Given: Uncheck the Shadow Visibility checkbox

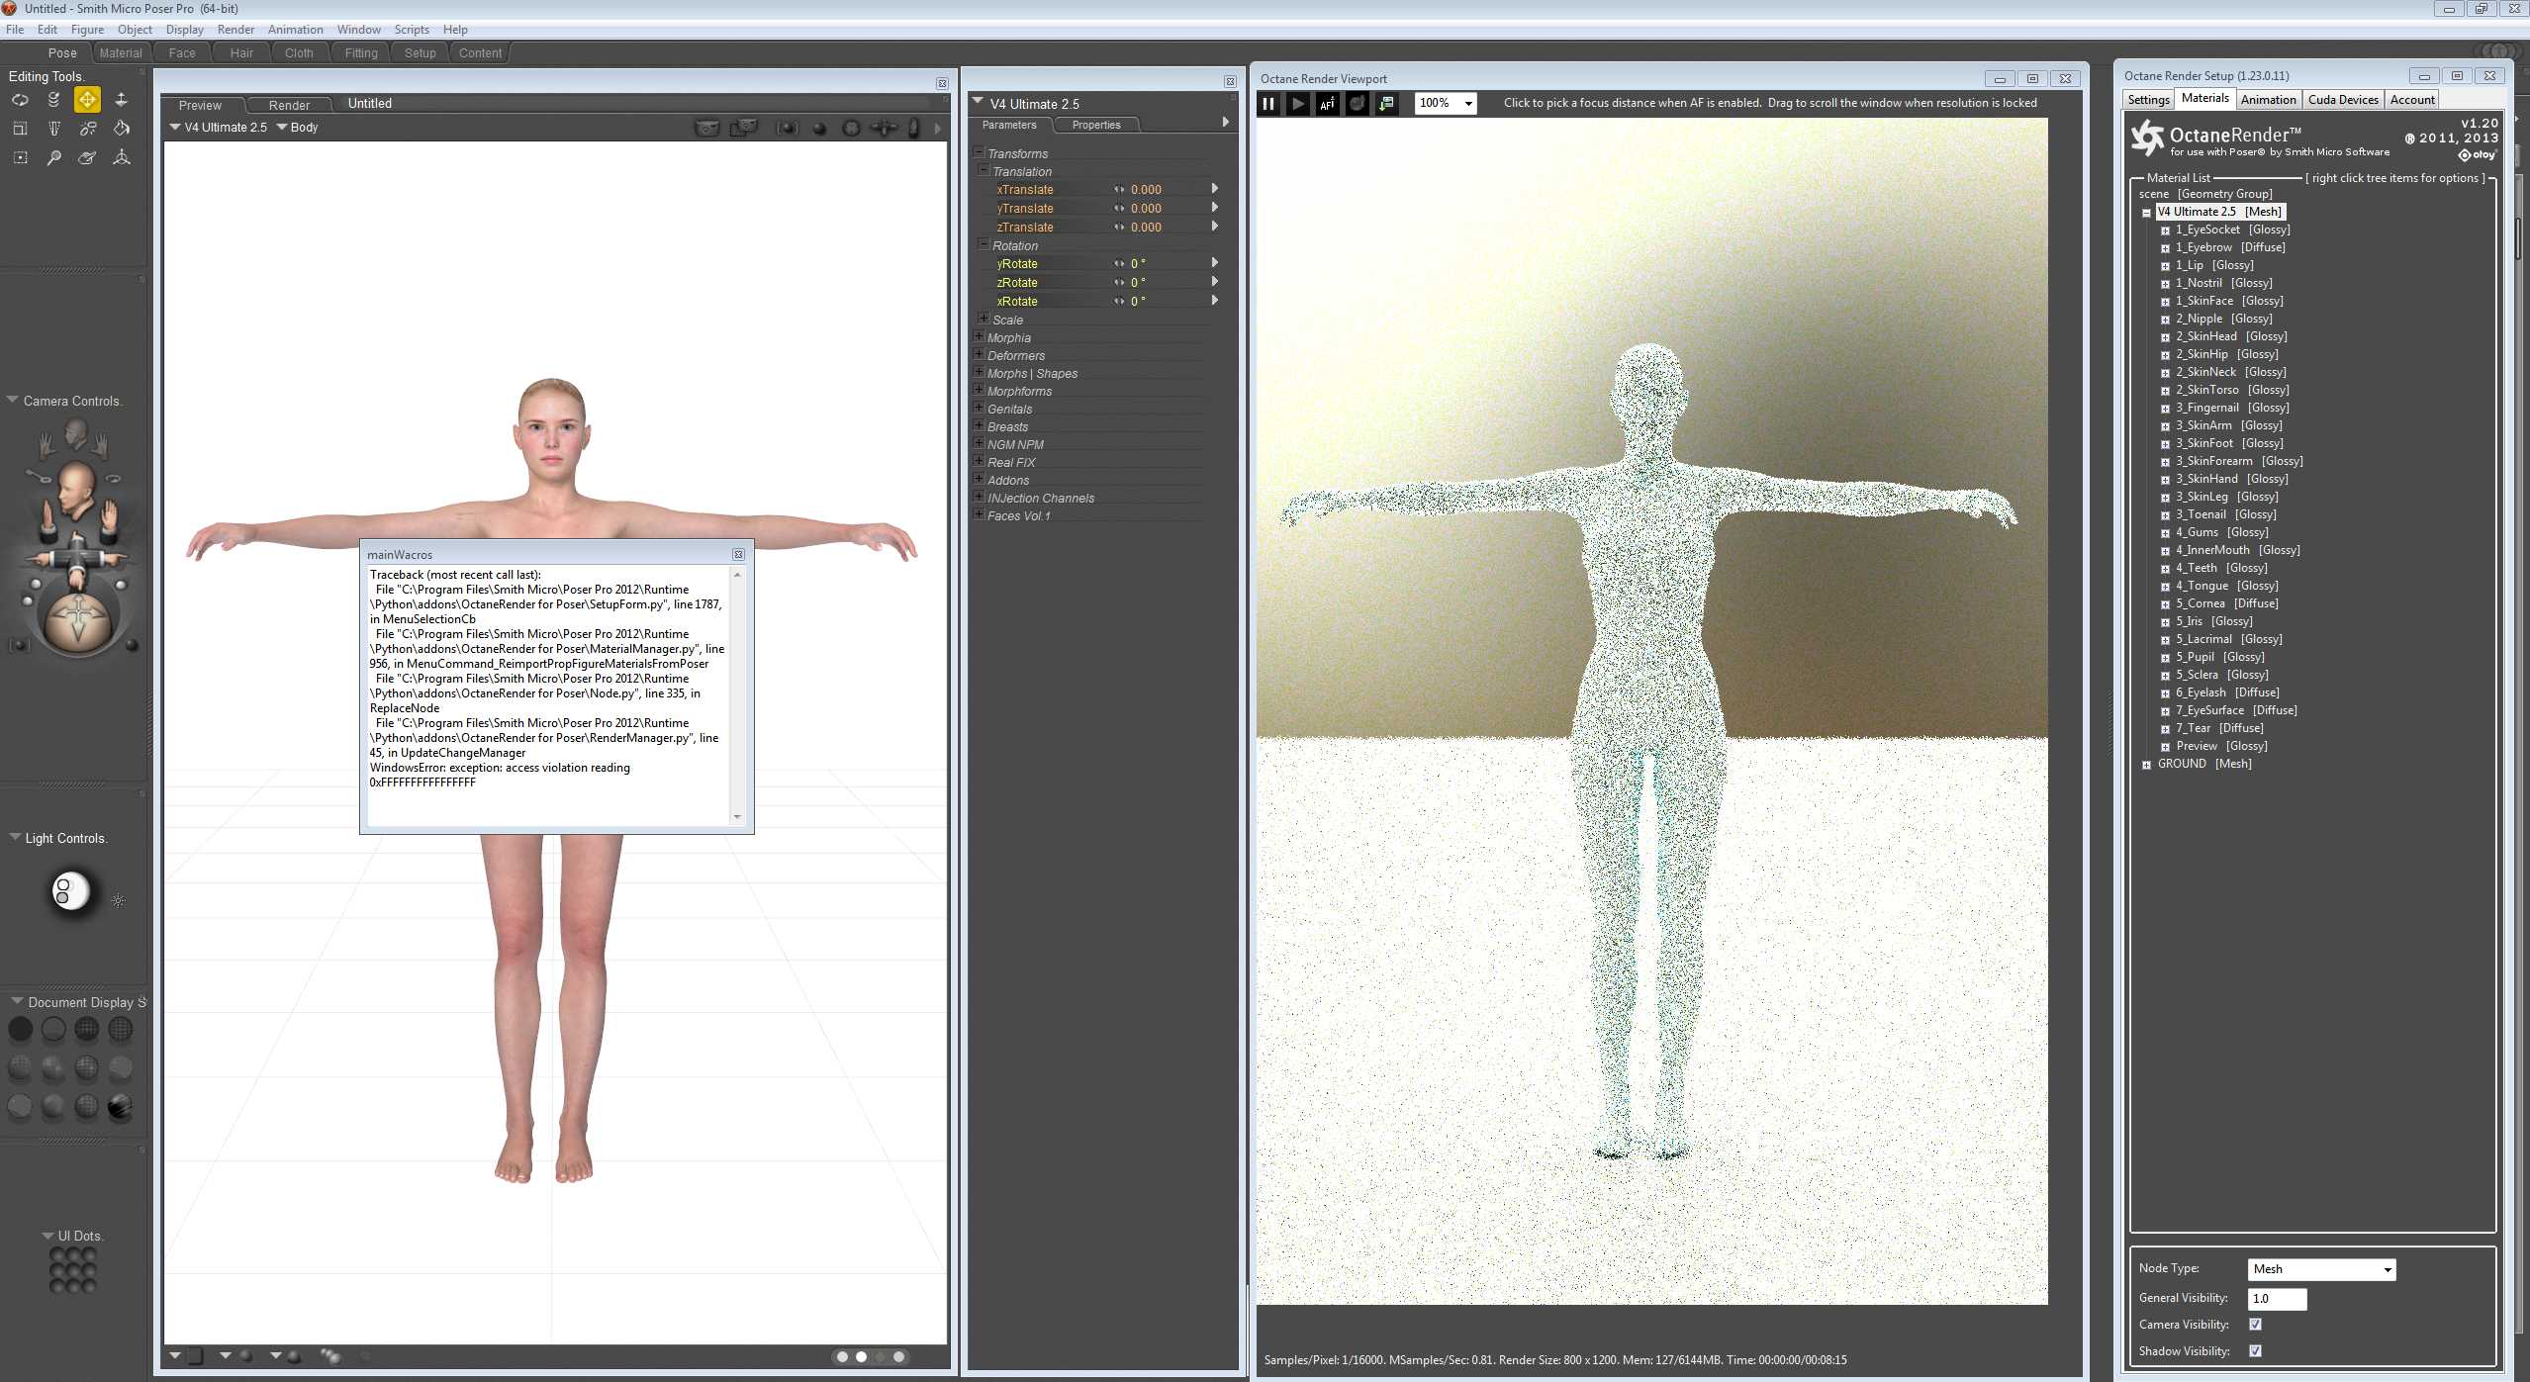Looking at the screenshot, I should click(2255, 1351).
